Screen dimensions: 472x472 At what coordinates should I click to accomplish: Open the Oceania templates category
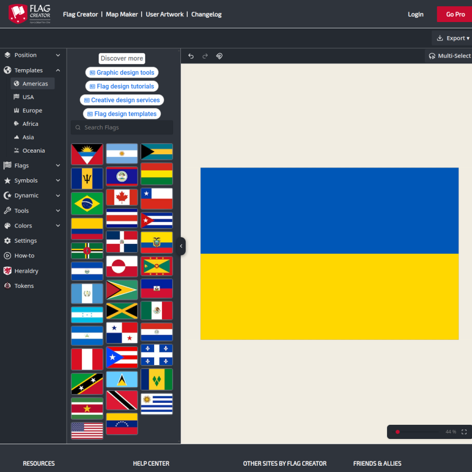click(x=29, y=151)
